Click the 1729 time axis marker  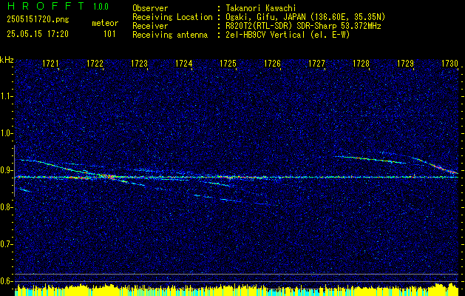tap(405, 63)
